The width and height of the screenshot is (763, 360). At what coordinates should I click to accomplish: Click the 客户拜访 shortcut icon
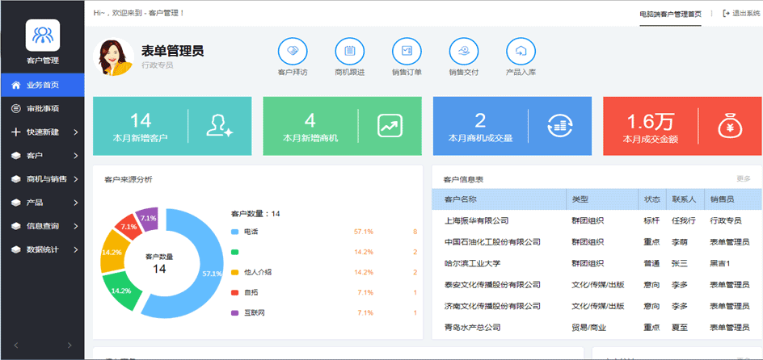click(293, 52)
